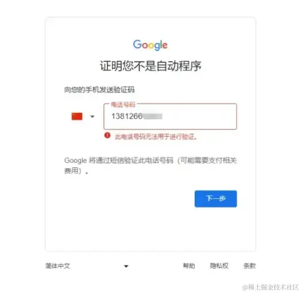Click the China flag icon
This screenshot has height=293, width=301.
coord(77,116)
